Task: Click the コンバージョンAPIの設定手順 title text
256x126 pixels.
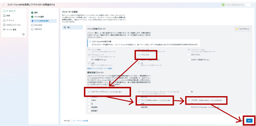Action: (x=102, y=41)
